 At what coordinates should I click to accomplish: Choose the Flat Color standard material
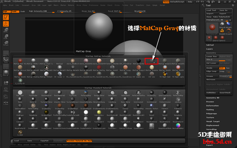pos(20,93)
